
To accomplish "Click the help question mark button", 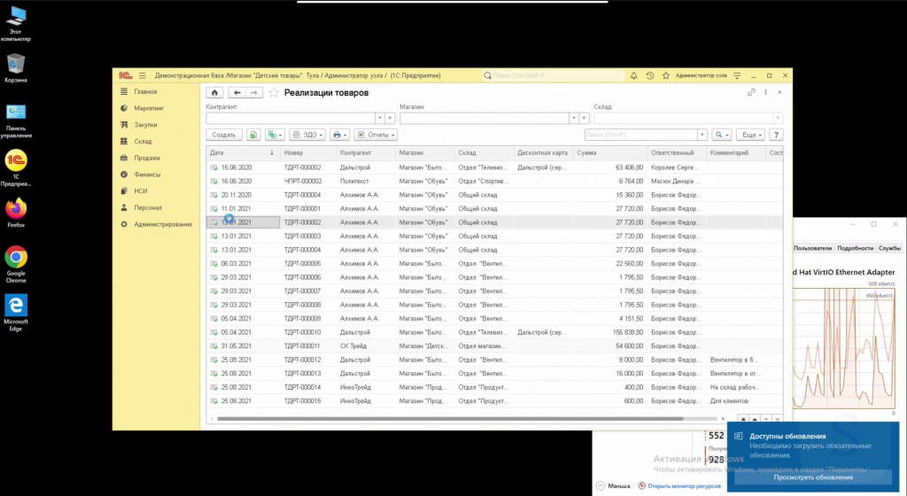I will [776, 135].
